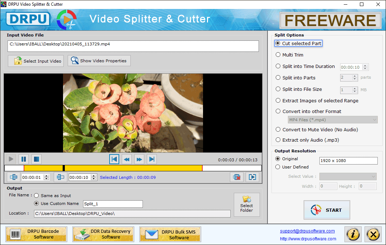Click the 1920 x 1080 resolution field
Screen dimensions: 386x245
pos(348,161)
